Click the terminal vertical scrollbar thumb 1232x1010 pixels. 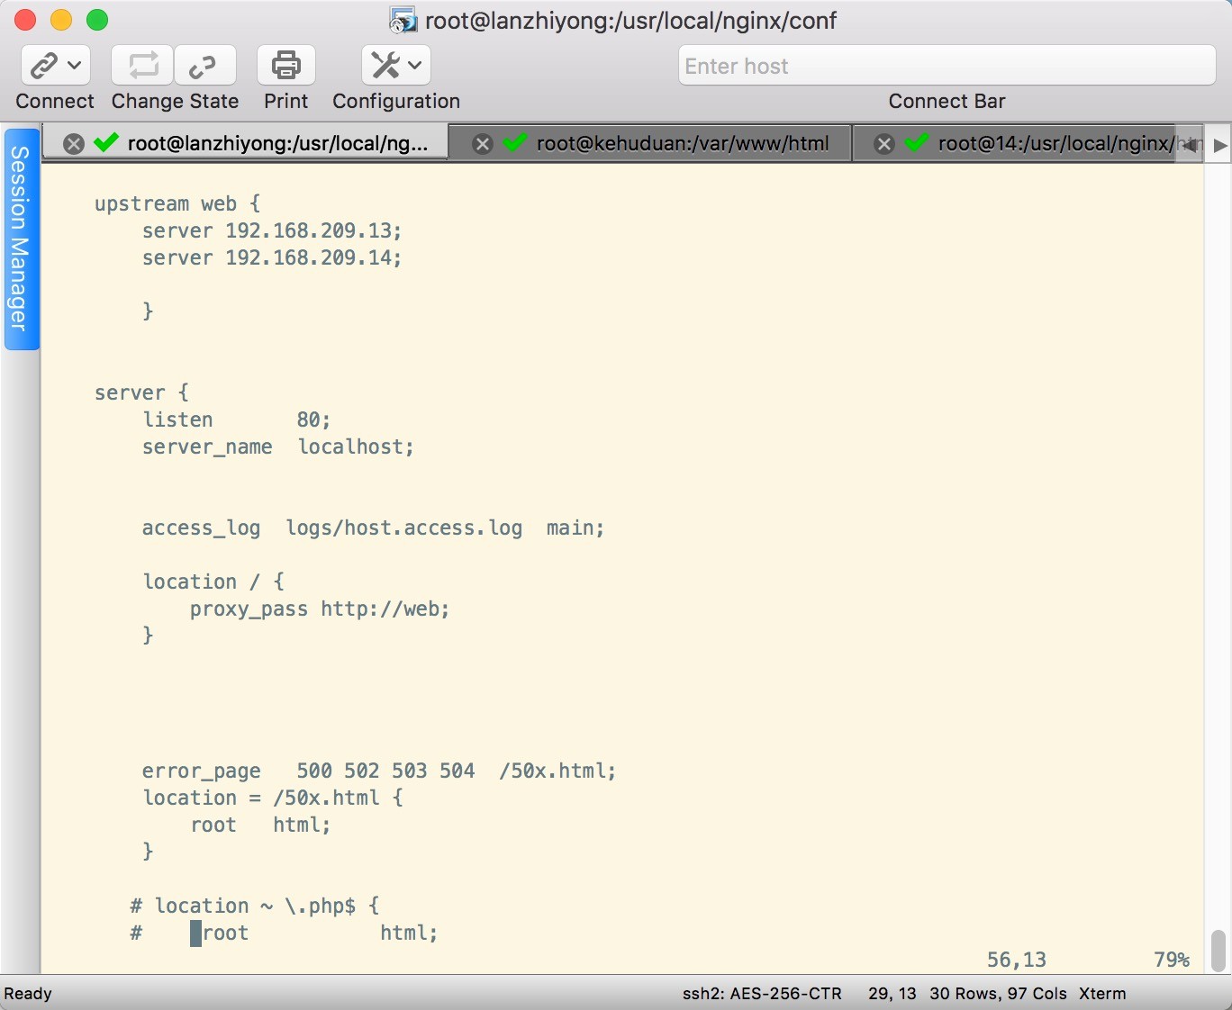pyautogui.click(x=1218, y=951)
